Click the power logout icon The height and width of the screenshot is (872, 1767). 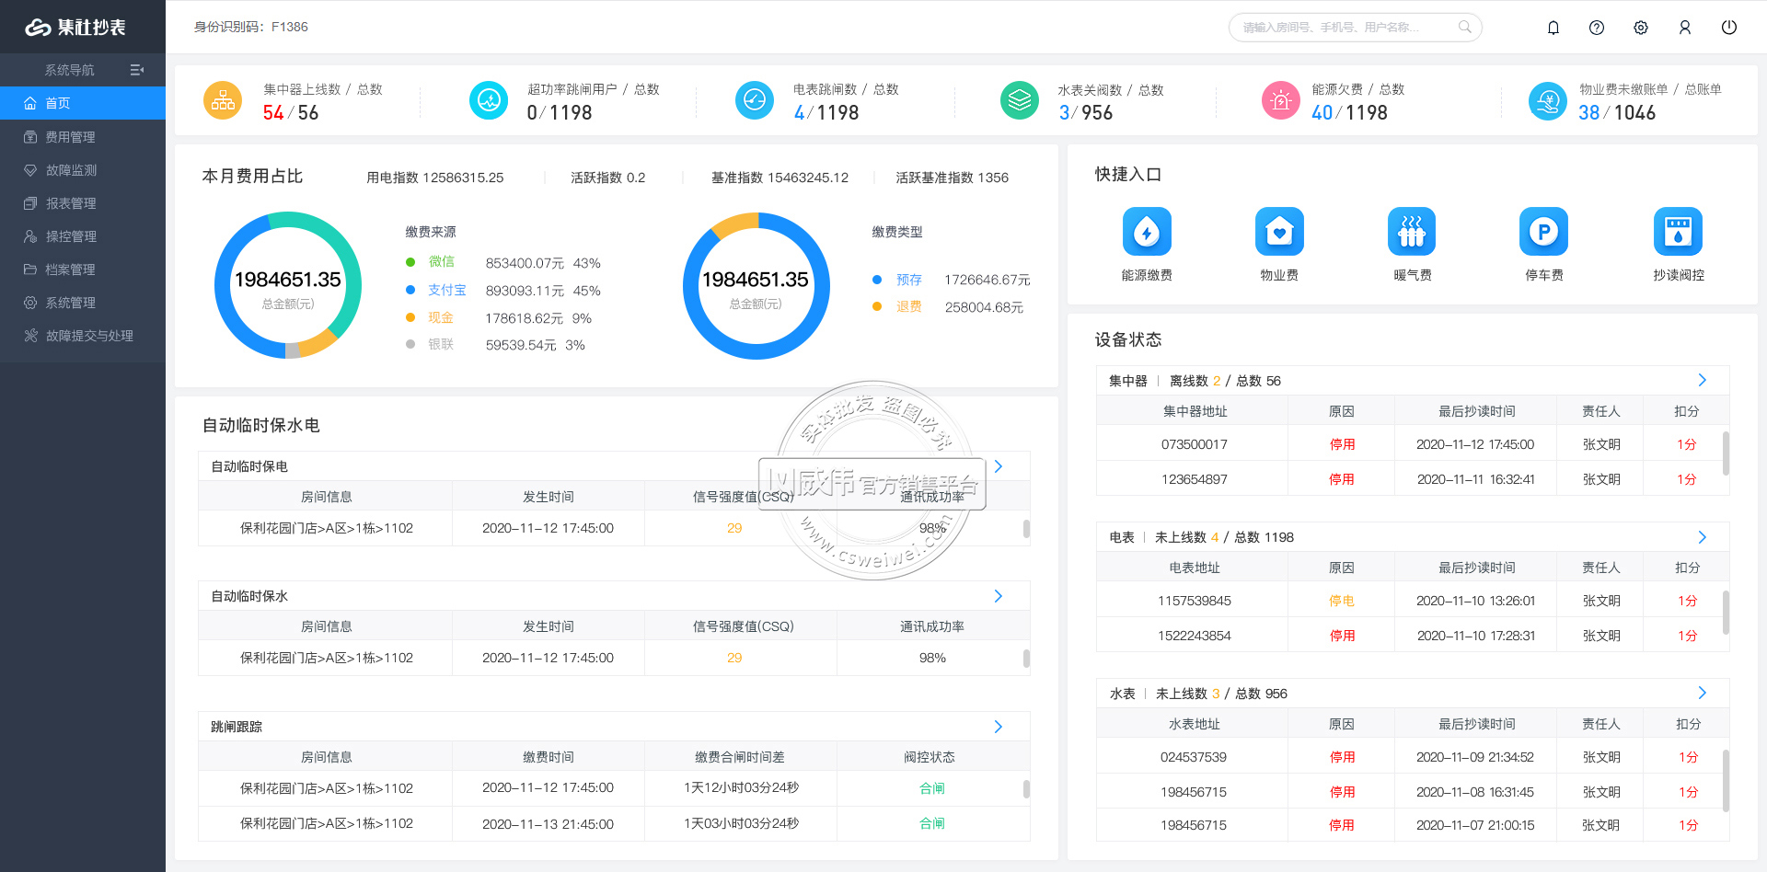(x=1729, y=28)
